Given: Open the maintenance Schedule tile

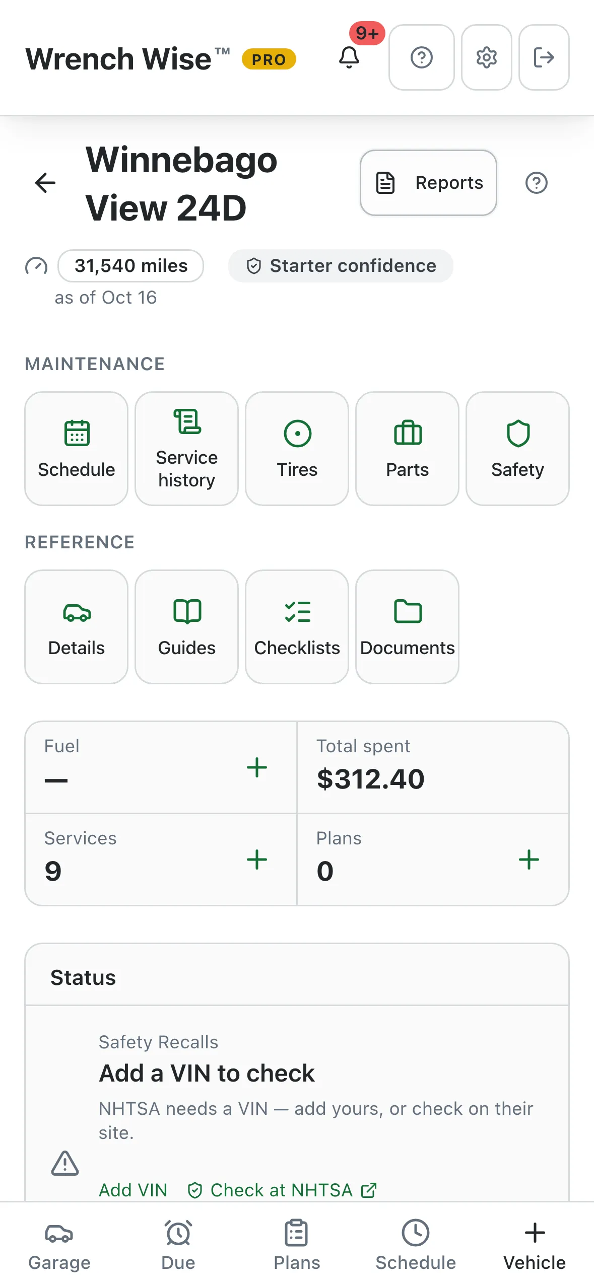Looking at the screenshot, I should 77,449.
